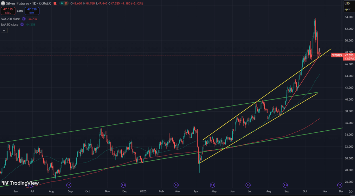This screenshot has width=355, height=196.
Task: Click the BUY button at 47.520
Action: tap(32, 11)
